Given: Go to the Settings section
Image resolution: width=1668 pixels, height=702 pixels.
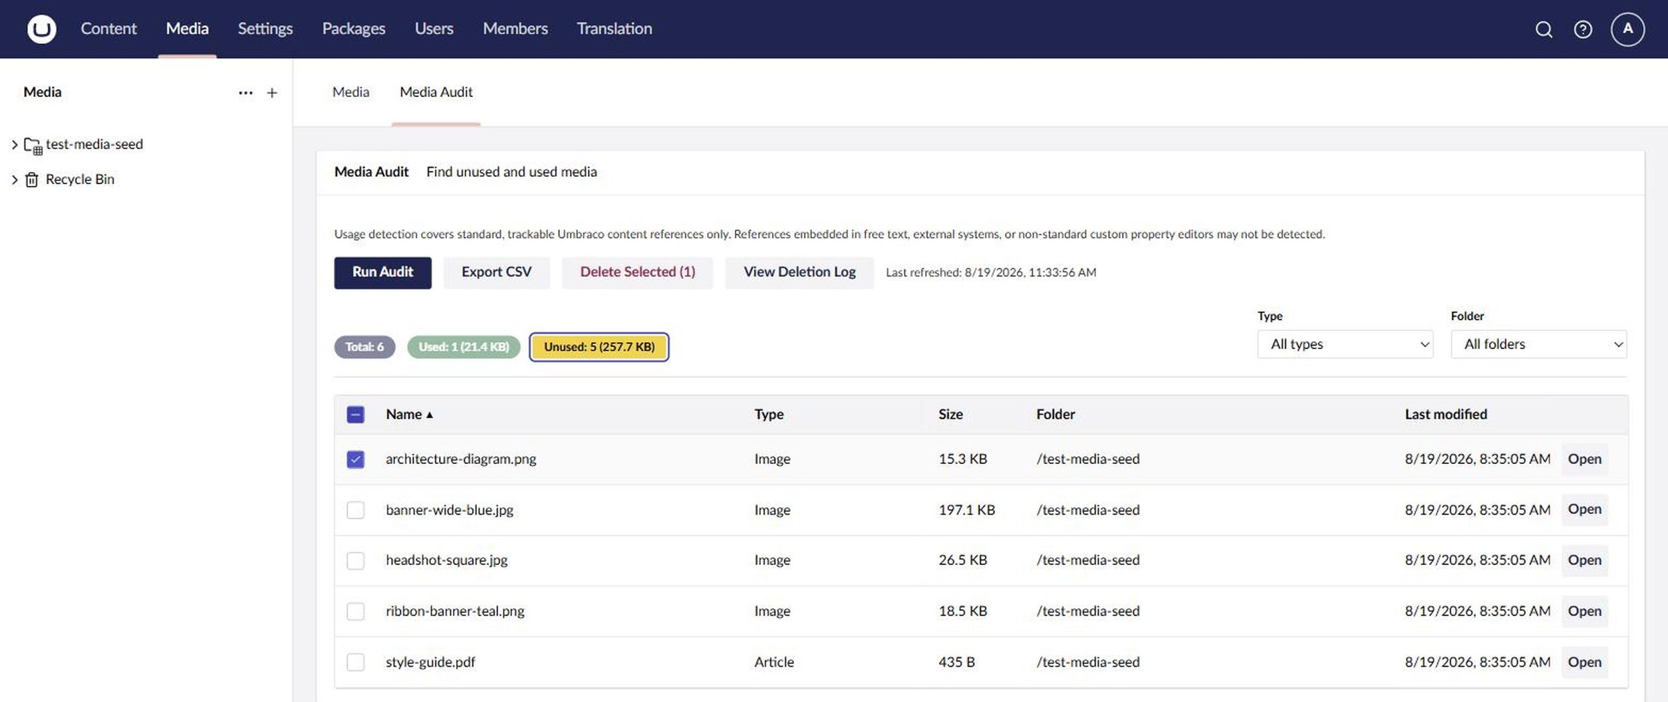Looking at the screenshot, I should [265, 29].
